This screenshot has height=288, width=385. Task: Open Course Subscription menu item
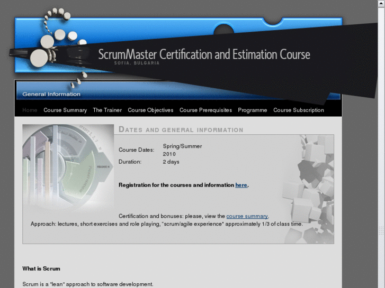click(x=299, y=110)
